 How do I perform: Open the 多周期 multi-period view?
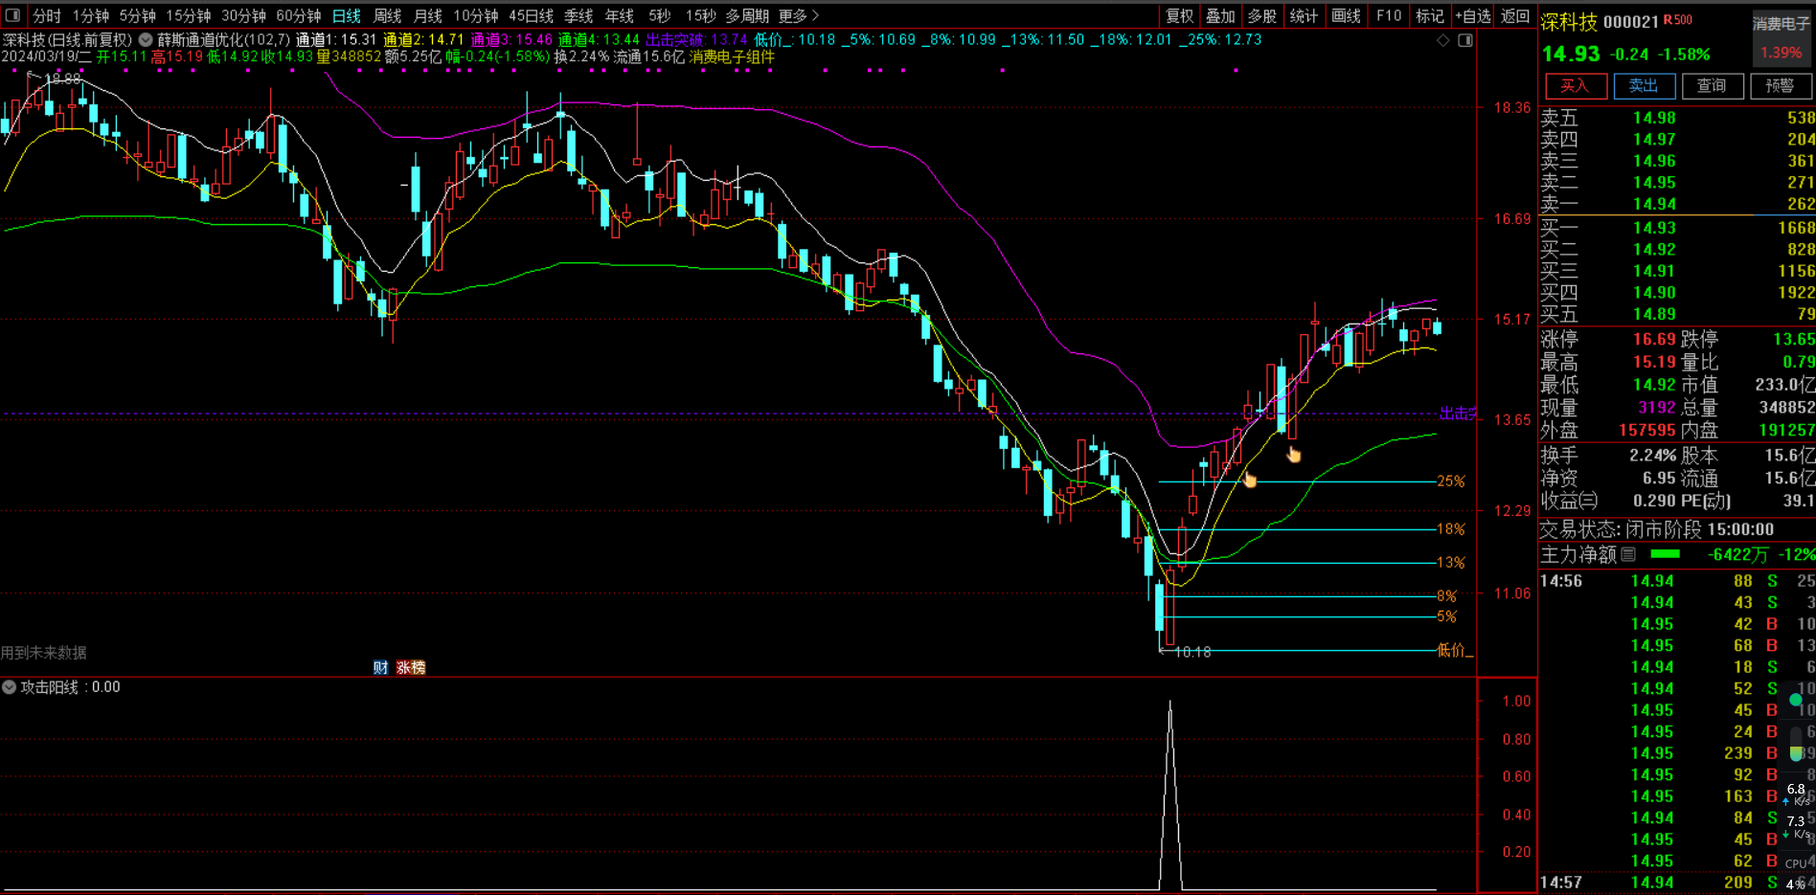coord(747,15)
